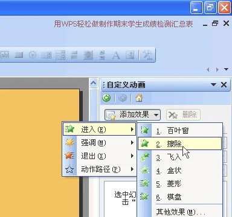Choose the 4. 盒状 entrance effect
The height and width of the screenshot is (217, 232).
(180, 171)
